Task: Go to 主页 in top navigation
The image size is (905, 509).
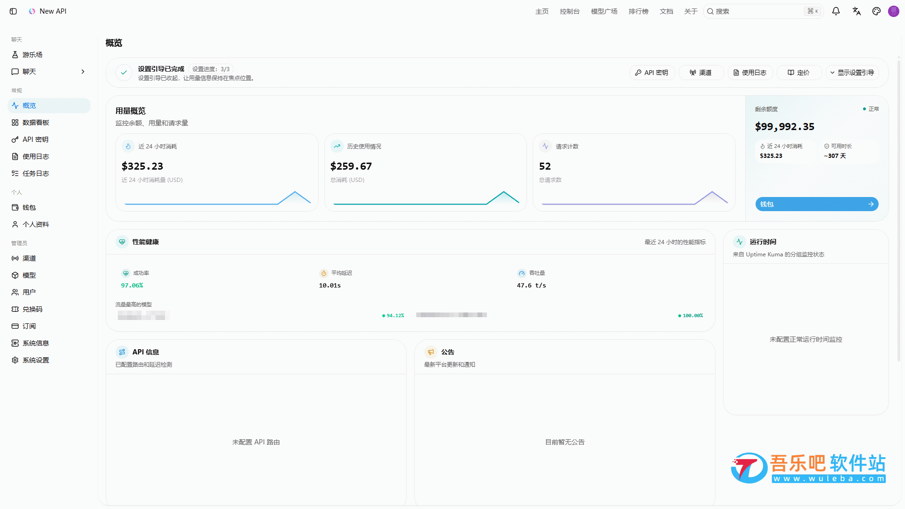Action: [x=542, y=11]
